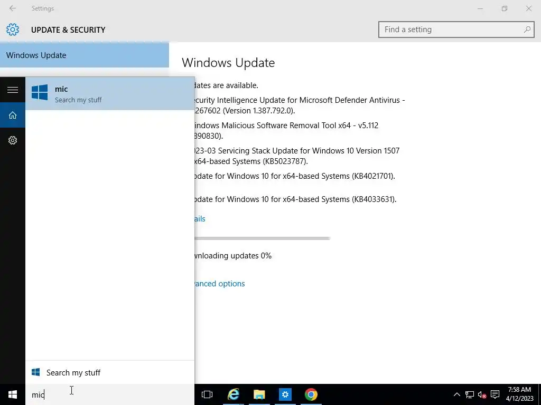
Task: Open the Start menu button
Action: tap(13, 394)
